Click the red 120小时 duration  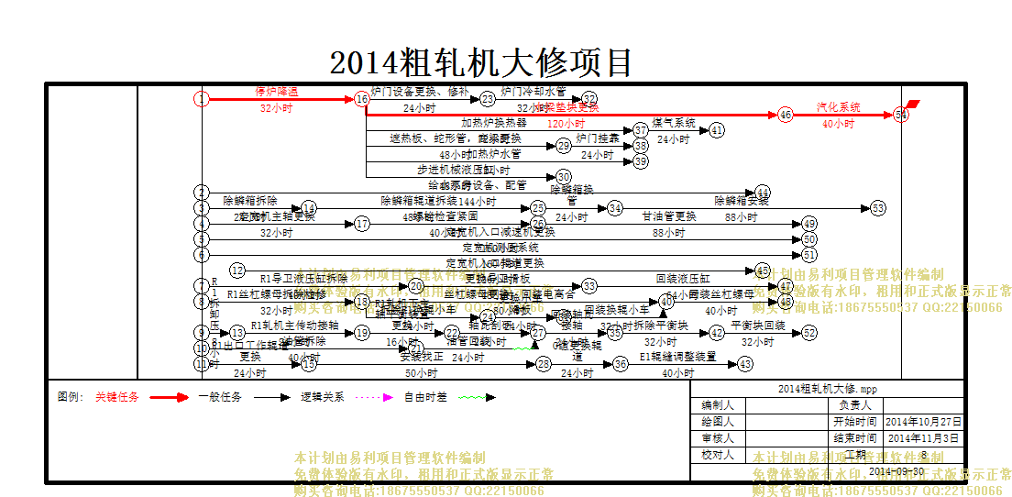(x=566, y=123)
